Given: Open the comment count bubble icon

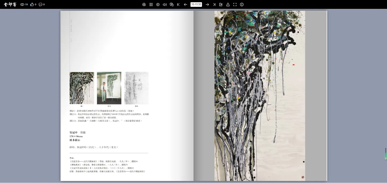Looking at the screenshot, I should point(40,5).
